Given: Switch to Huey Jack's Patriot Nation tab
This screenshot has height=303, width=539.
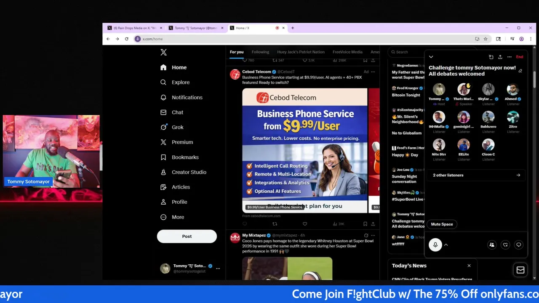Looking at the screenshot, I should [x=301, y=52].
